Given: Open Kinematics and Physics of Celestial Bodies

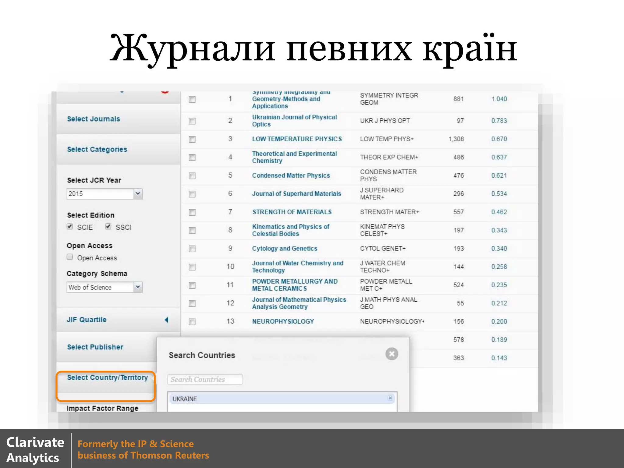Looking at the screenshot, I should (x=291, y=230).
